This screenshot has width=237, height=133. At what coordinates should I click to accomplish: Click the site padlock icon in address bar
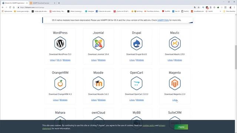click(18, 7)
